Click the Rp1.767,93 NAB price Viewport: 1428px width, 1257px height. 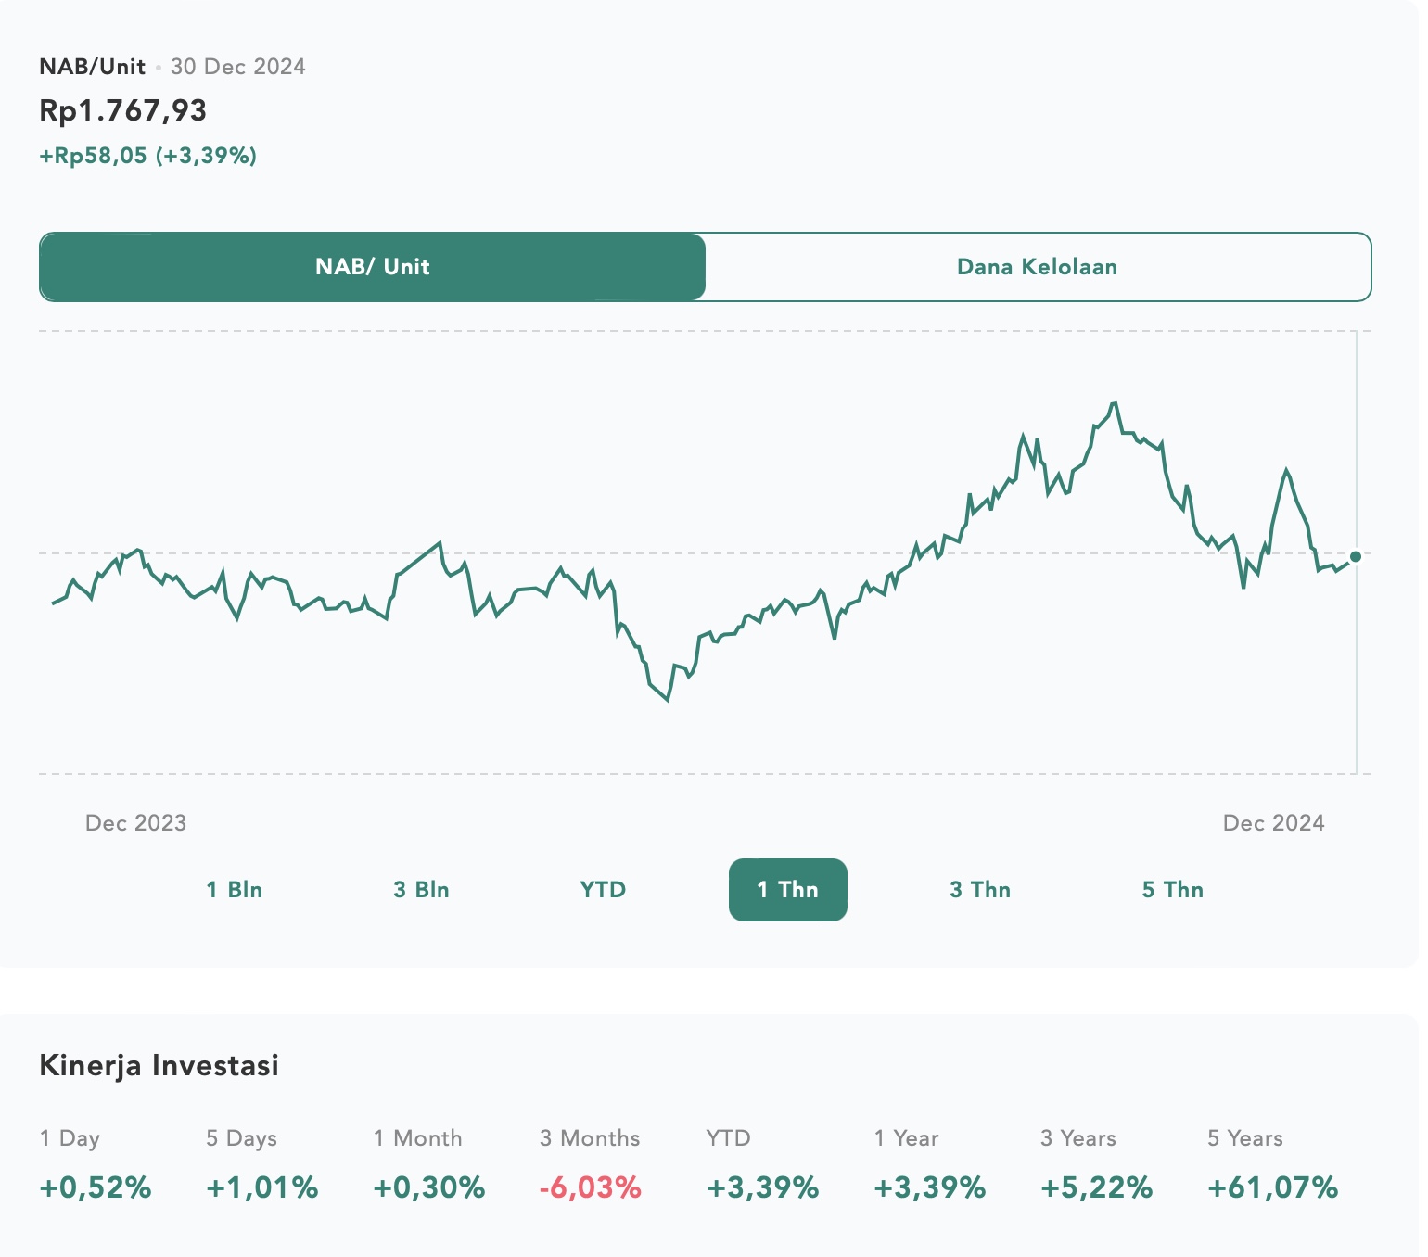click(x=123, y=110)
